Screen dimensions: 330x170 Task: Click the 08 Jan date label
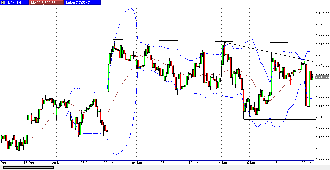pos(165,163)
